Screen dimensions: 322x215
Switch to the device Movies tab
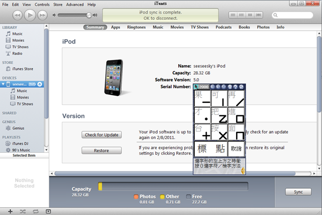[x=177, y=27]
